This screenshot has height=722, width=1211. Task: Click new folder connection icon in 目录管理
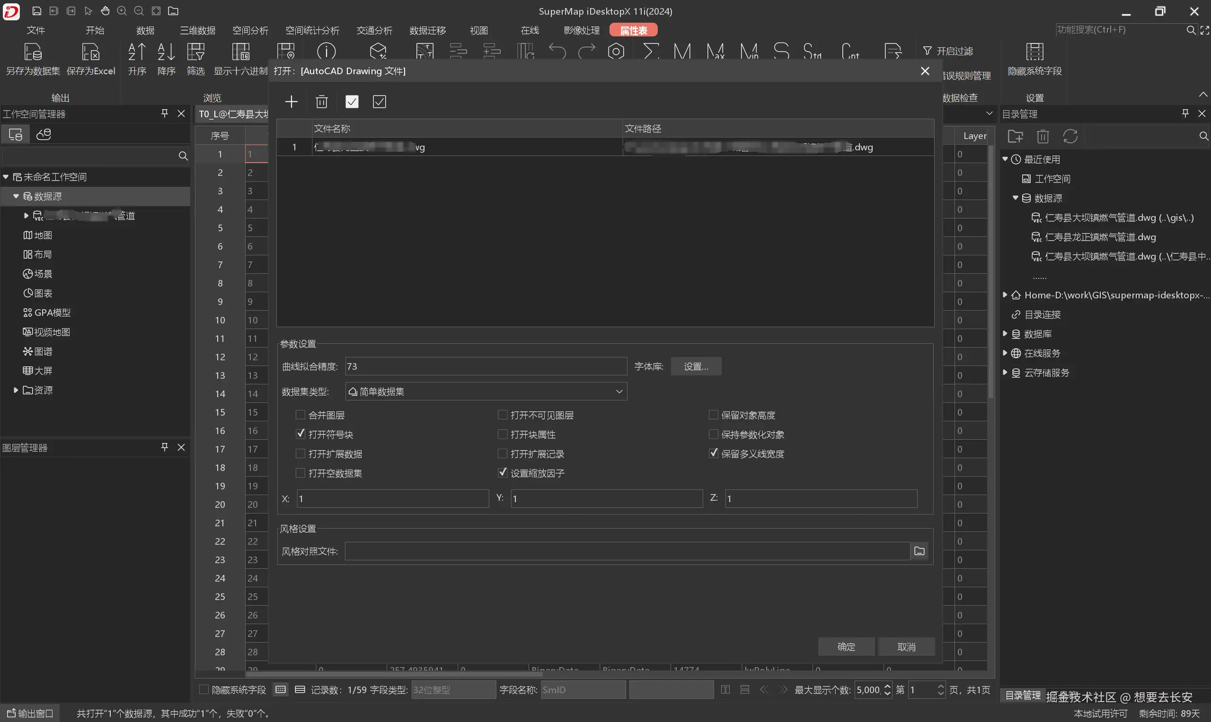click(x=1015, y=136)
